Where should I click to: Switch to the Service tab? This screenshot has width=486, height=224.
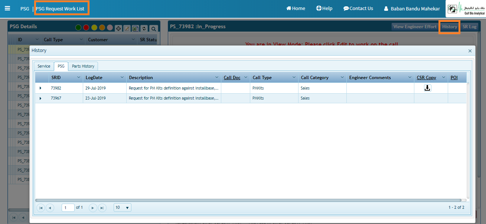44,66
